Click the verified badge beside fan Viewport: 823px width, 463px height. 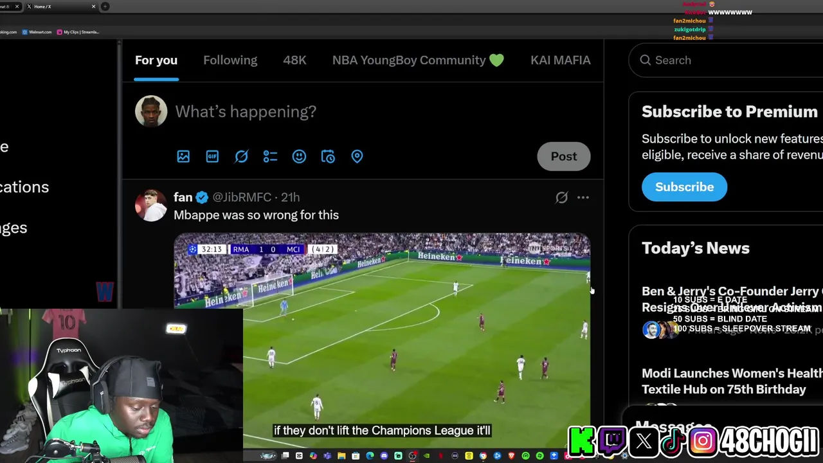pos(202,197)
